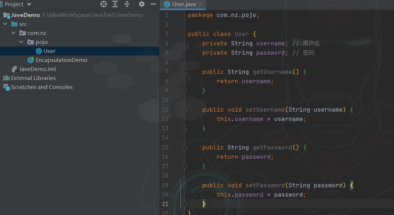Select JaveDemo.iml file in project tree
Viewport: 394px width, 215px height.
37,69
